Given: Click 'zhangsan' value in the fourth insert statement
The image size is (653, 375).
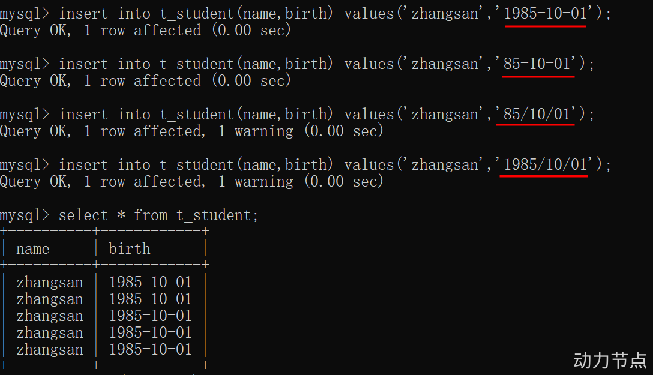Looking at the screenshot, I should (444, 165).
